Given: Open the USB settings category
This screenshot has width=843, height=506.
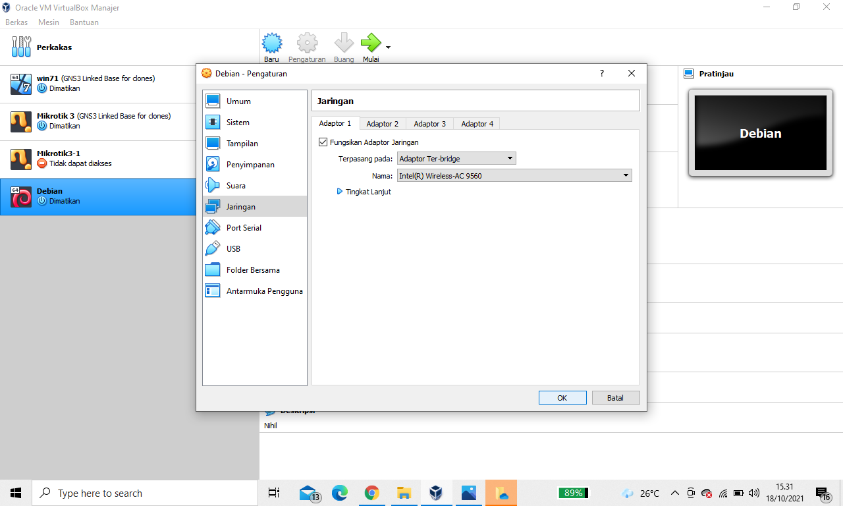Looking at the screenshot, I should (x=255, y=249).
